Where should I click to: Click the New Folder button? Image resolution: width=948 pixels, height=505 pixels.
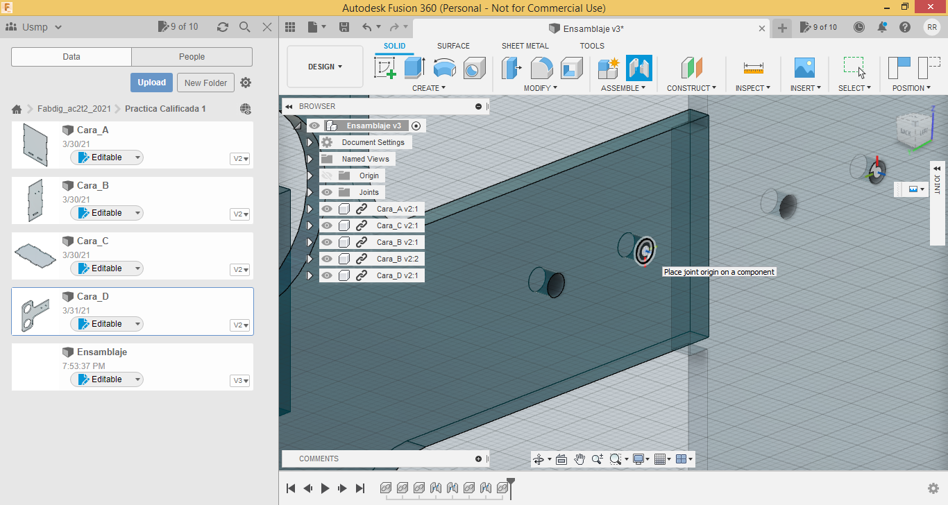pyautogui.click(x=206, y=83)
